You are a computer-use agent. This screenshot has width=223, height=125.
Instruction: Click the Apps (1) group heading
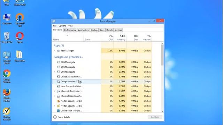point(59,45)
